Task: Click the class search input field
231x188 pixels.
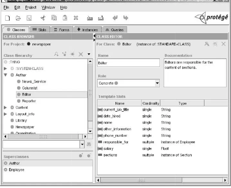Action: click(42, 144)
